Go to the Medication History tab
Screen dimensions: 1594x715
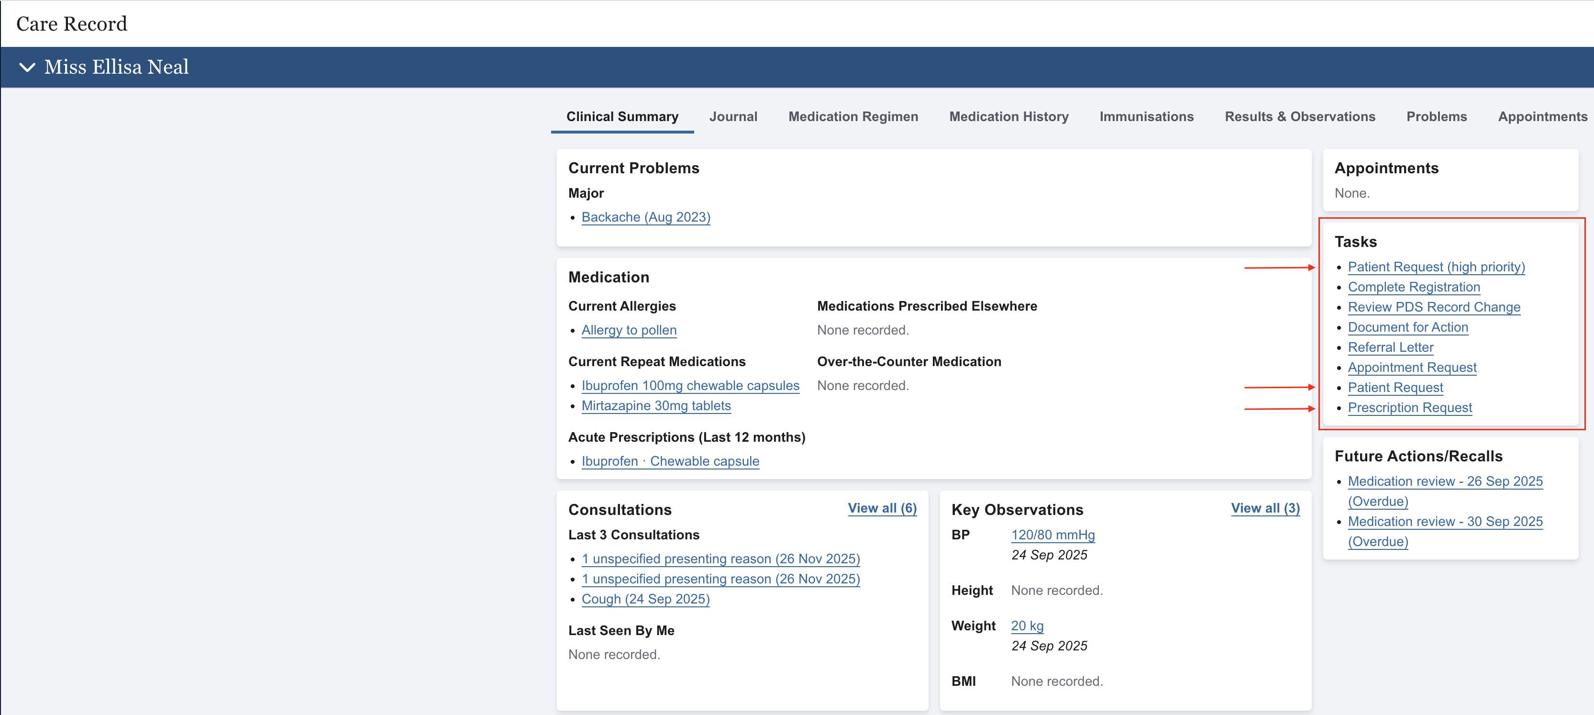pyautogui.click(x=1008, y=116)
